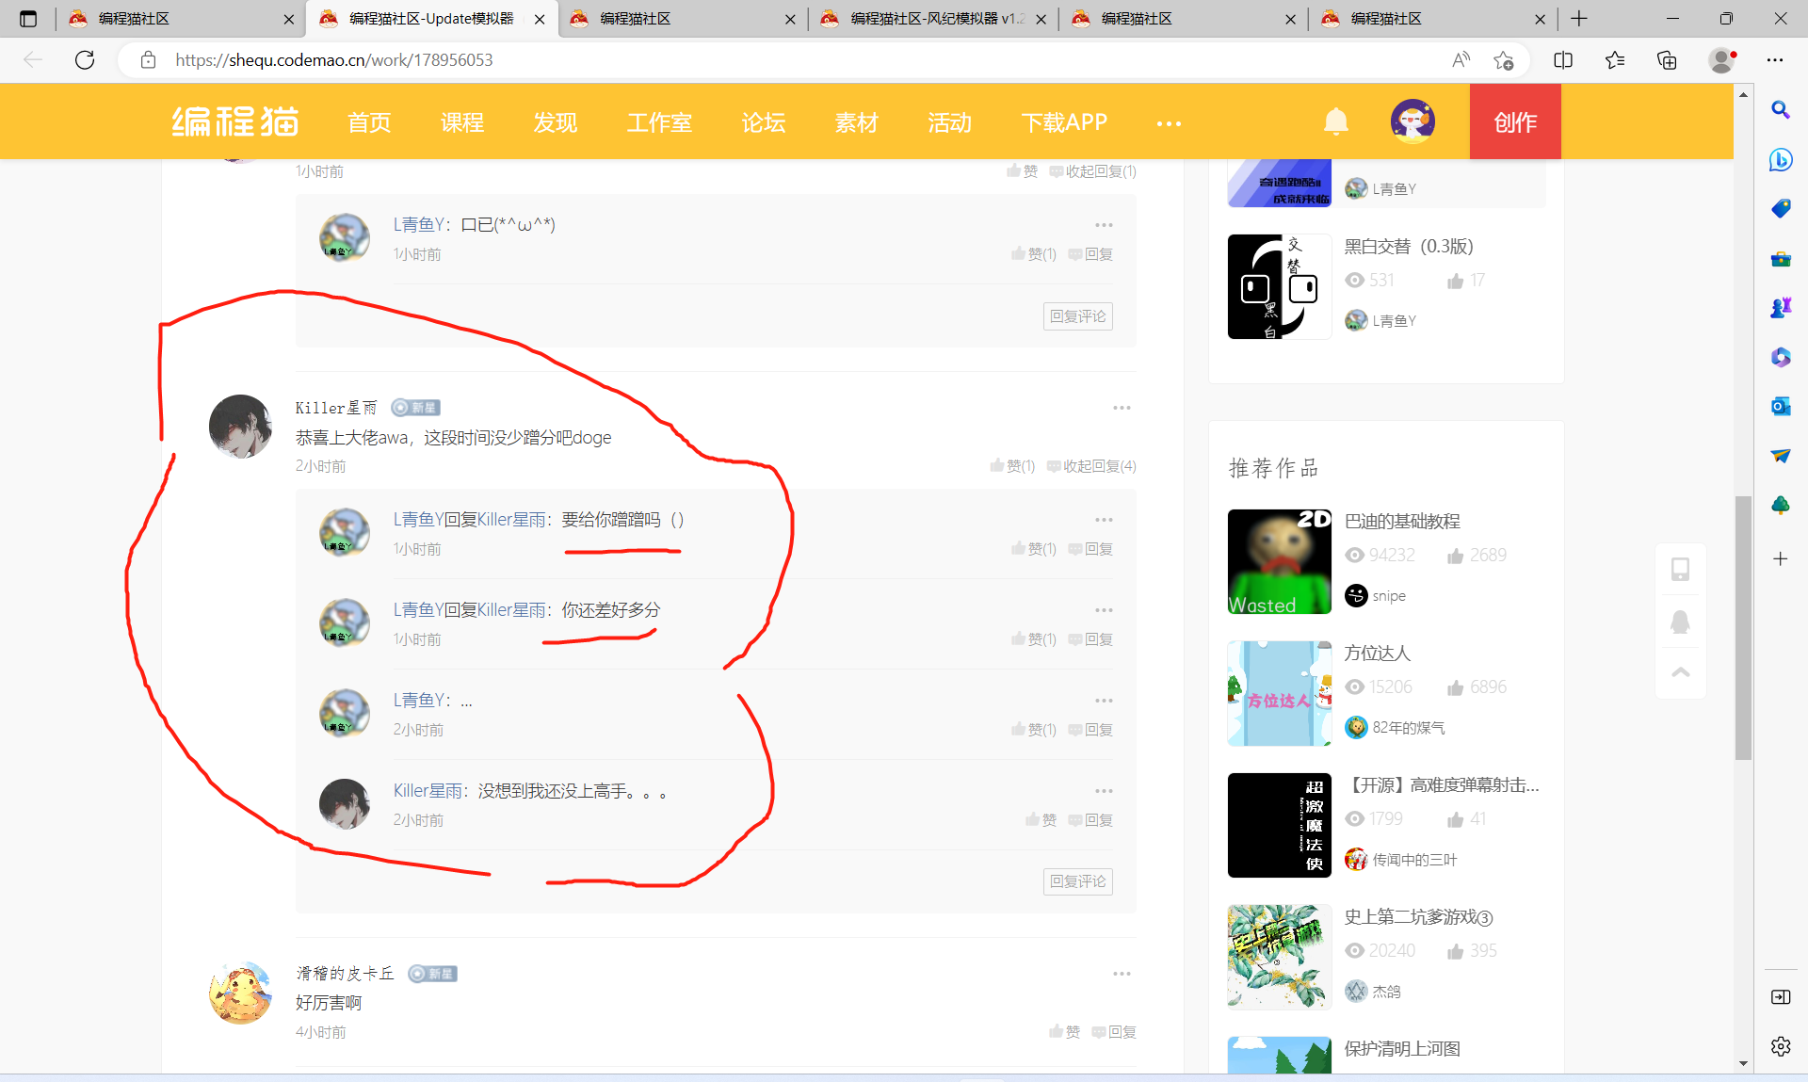Screen dimensions: 1808x1082
Task: Open more options for Killer星雨's comment
Action: (1122, 408)
